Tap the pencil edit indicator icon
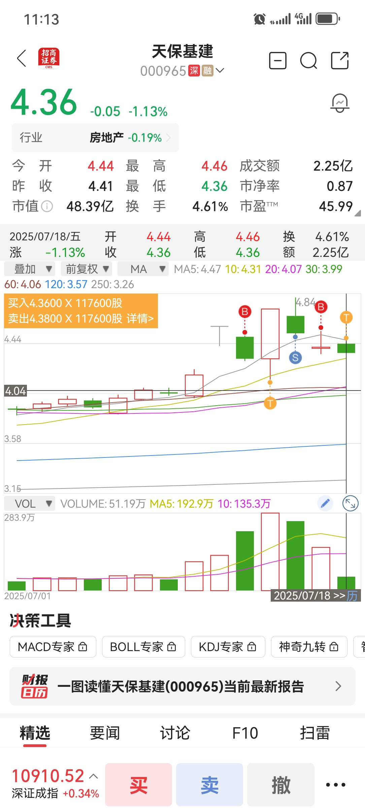The image size is (365, 812). 325,504
